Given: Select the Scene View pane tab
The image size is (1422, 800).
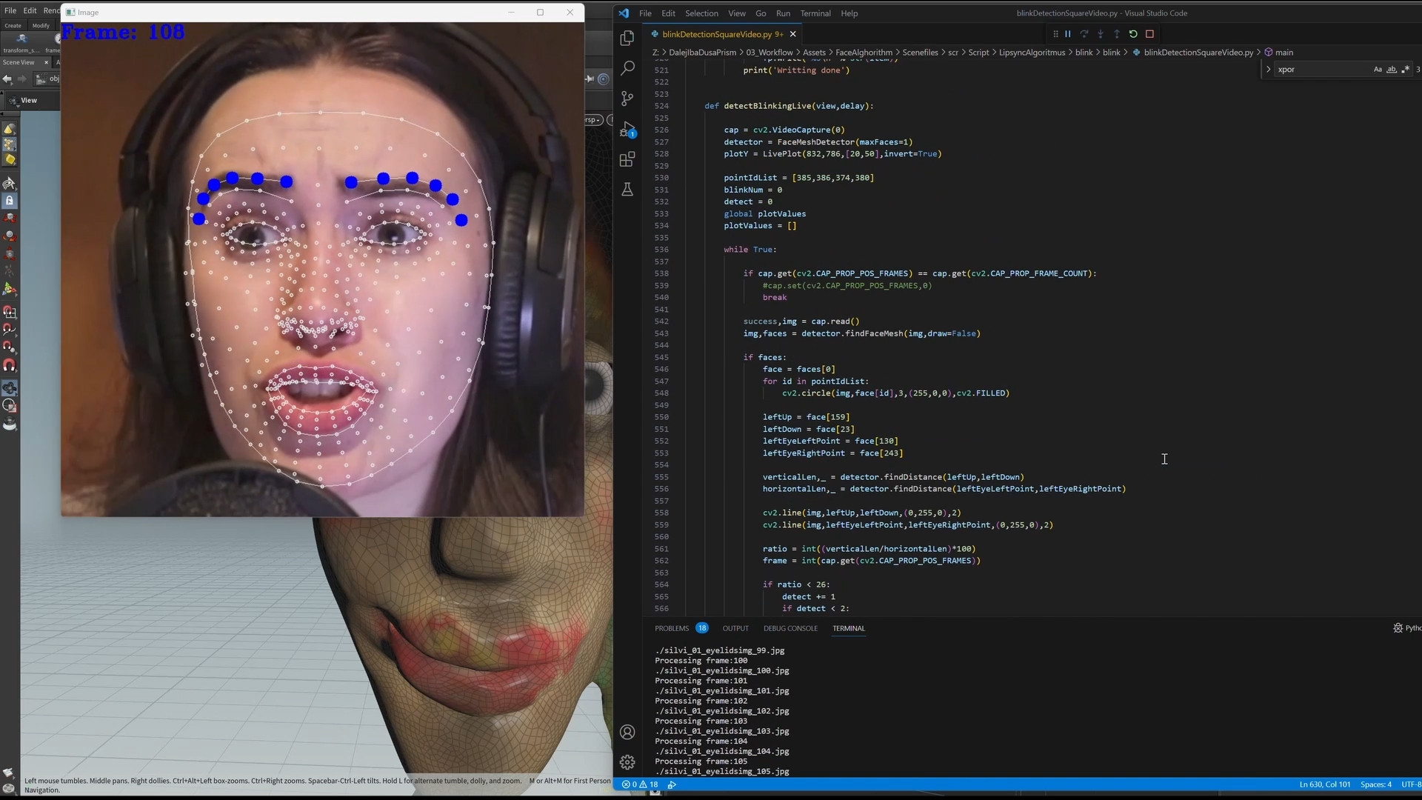Looking at the screenshot, I should 19,62.
